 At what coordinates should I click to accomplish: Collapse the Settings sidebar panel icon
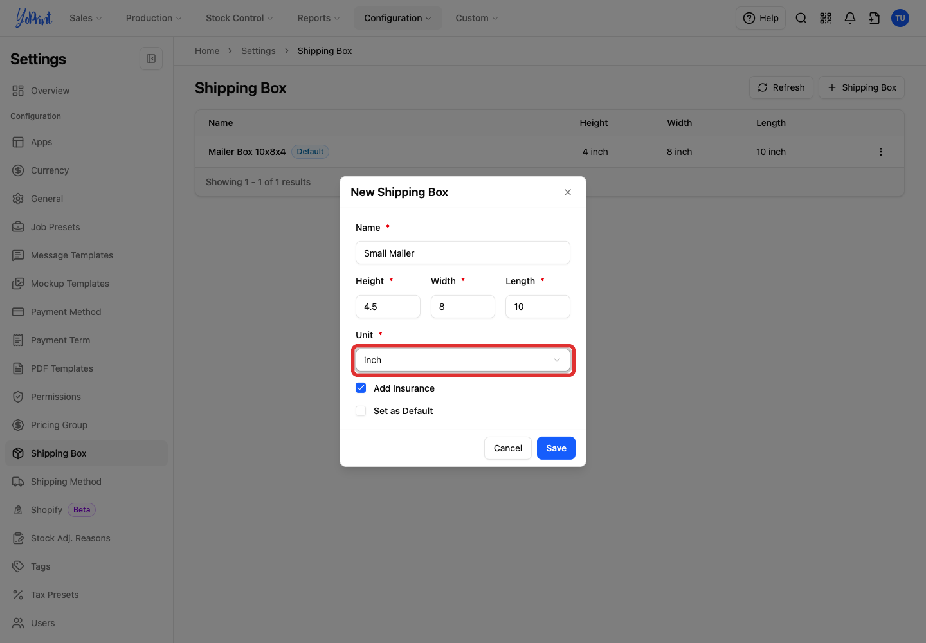tap(151, 59)
